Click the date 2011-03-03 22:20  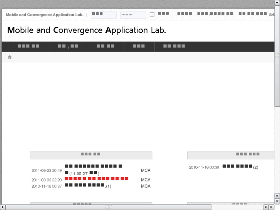(47, 180)
